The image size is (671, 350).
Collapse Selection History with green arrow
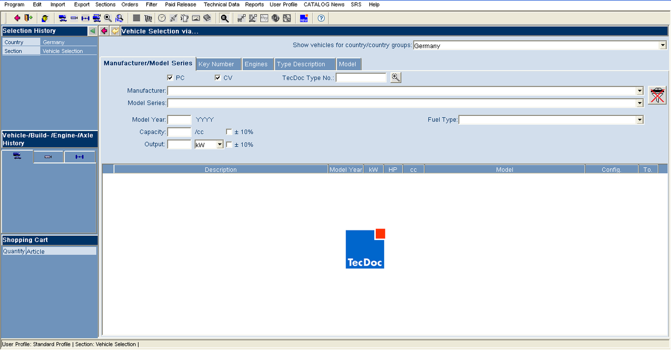pos(92,31)
